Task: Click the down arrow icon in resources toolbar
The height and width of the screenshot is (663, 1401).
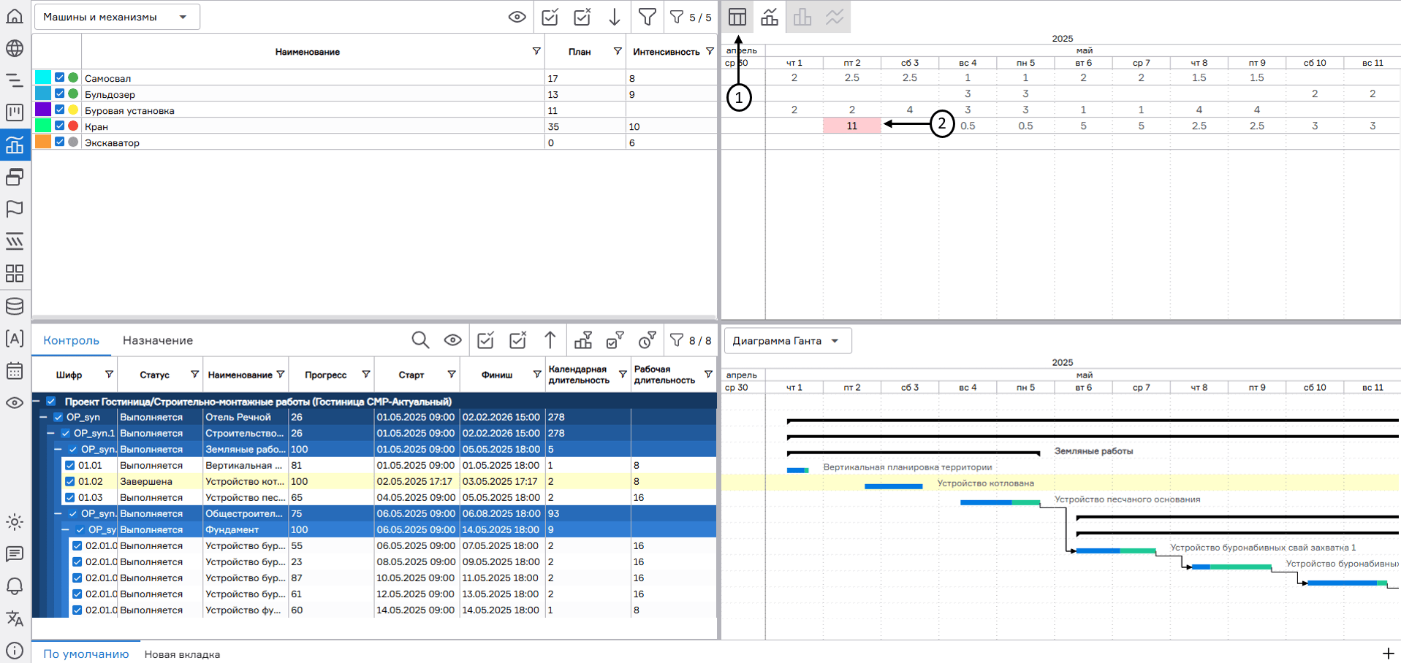Action: [x=615, y=17]
